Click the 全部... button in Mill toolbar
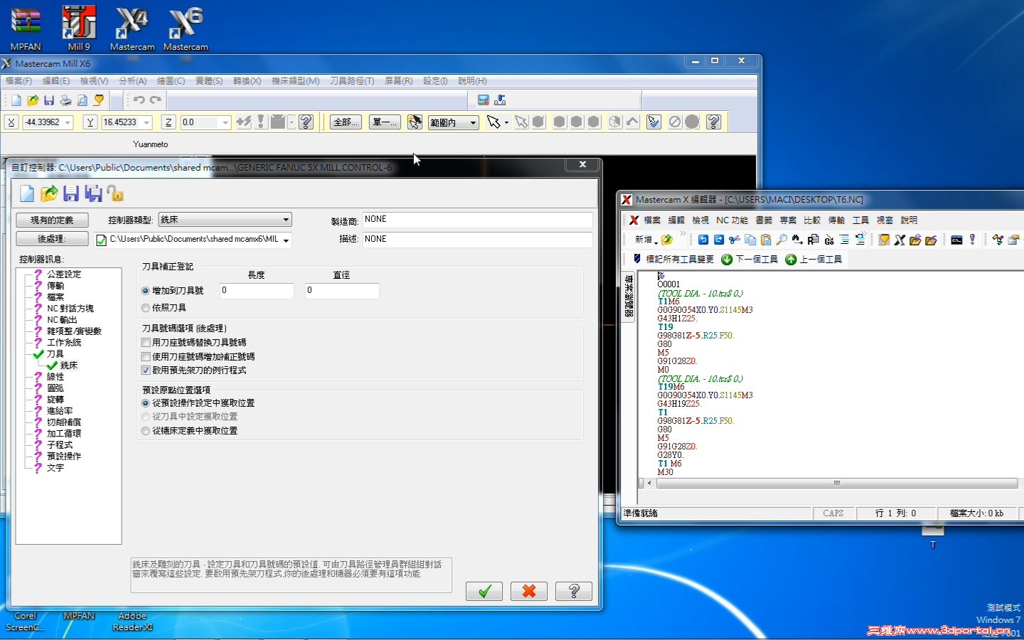The image size is (1024, 640). (x=346, y=122)
